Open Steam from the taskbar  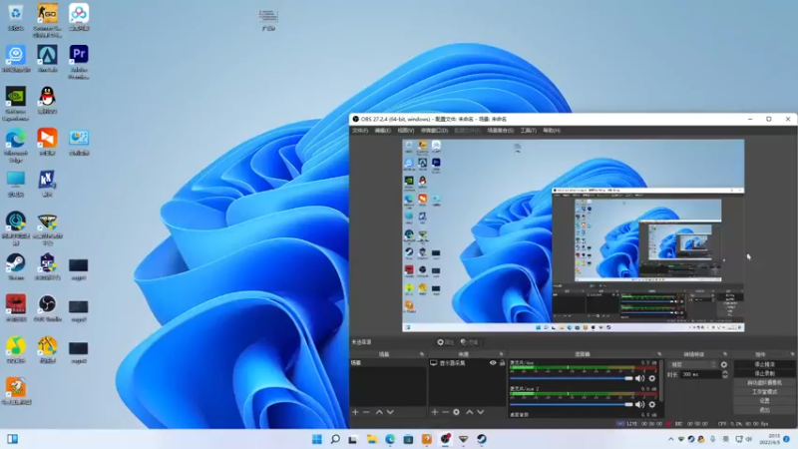(x=482, y=439)
